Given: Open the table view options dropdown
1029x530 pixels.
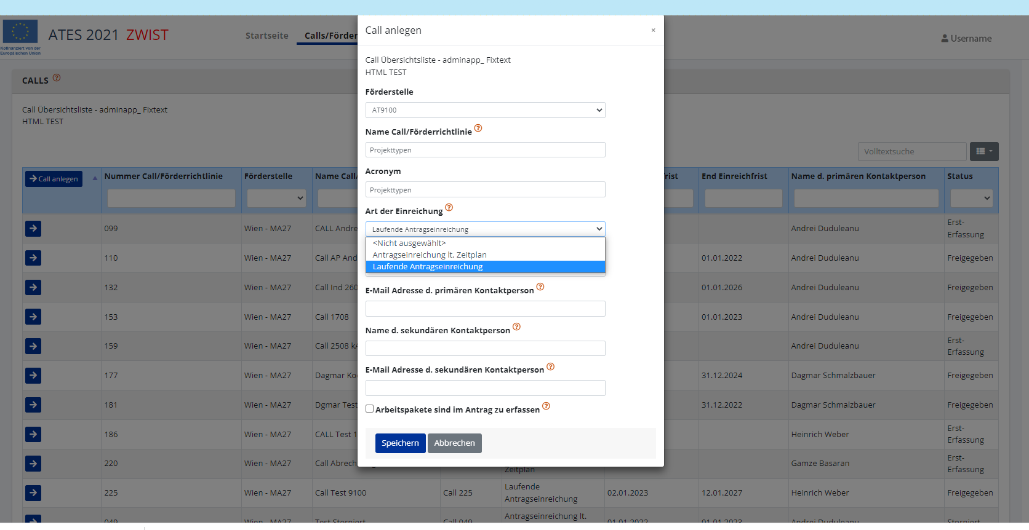Looking at the screenshot, I should [x=984, y=151].
